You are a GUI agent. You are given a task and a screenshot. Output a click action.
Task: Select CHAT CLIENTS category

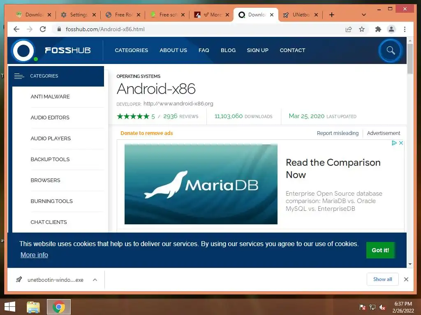[49, 222]
